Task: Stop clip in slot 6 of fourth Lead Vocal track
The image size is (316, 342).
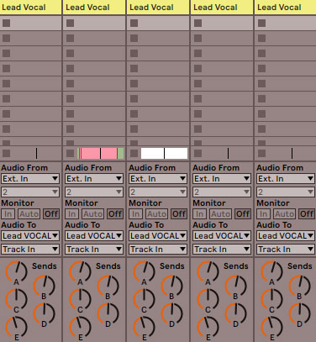Action: [x=197, y=98]
